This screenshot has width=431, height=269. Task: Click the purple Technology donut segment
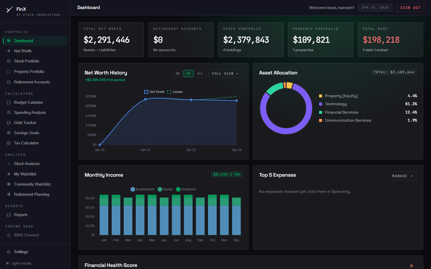[286, 131]
